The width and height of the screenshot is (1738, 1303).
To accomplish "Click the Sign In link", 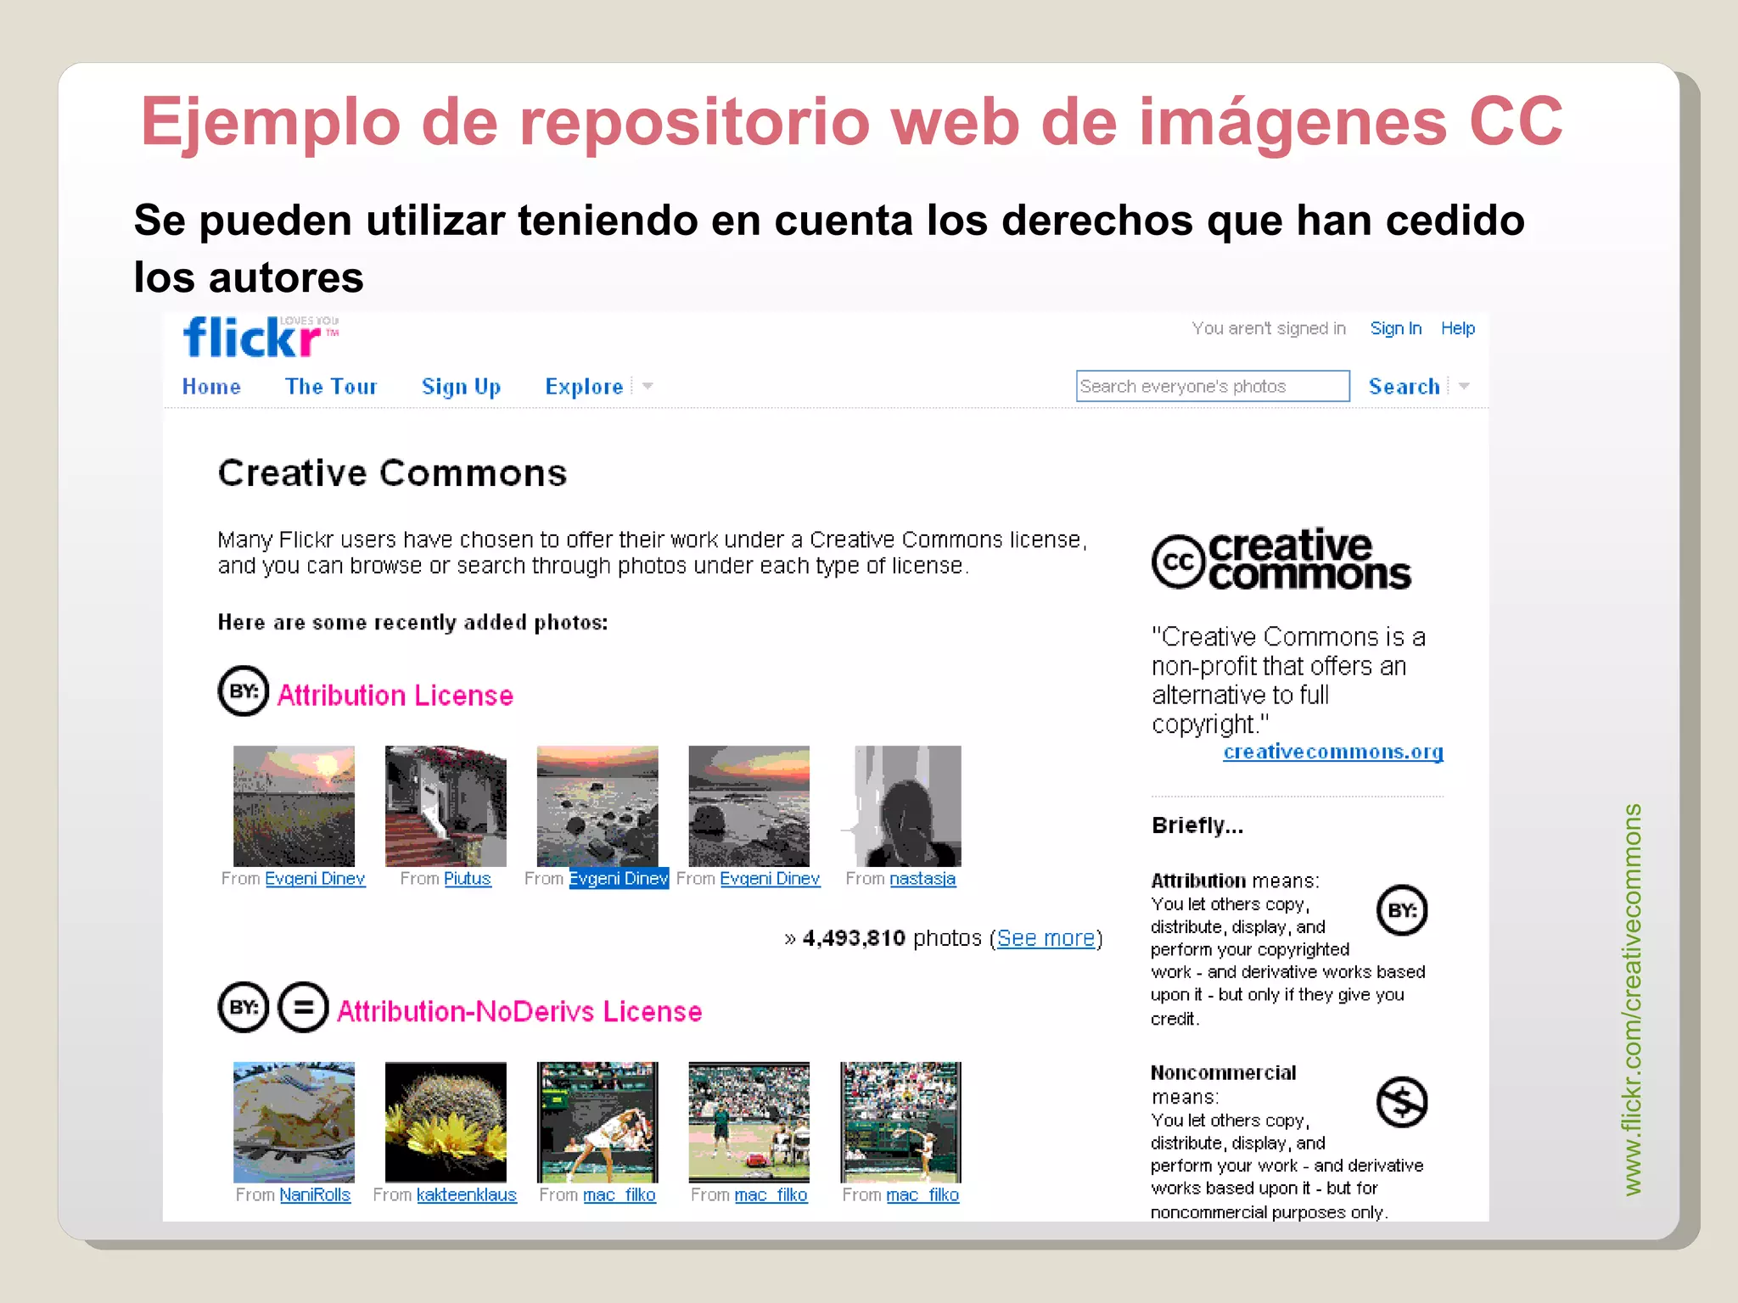I will pos(1396,328).
